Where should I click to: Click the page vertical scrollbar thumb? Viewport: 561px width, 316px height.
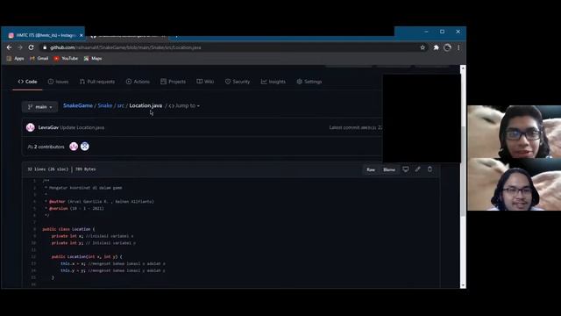pos(463,170)
